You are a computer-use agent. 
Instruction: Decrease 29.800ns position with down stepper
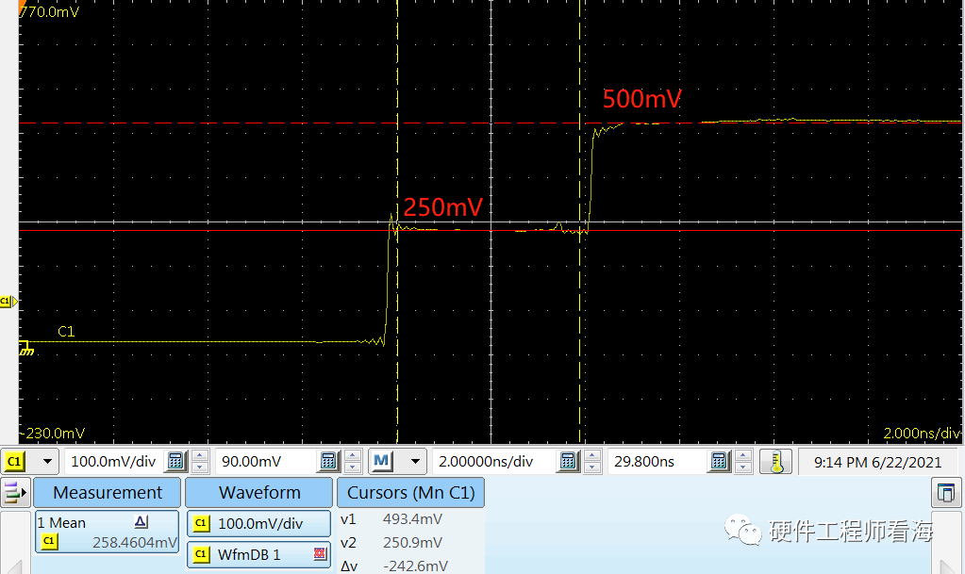742,467
